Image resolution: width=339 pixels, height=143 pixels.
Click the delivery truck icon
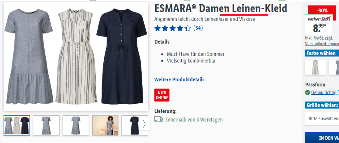[x=159, y=120]
